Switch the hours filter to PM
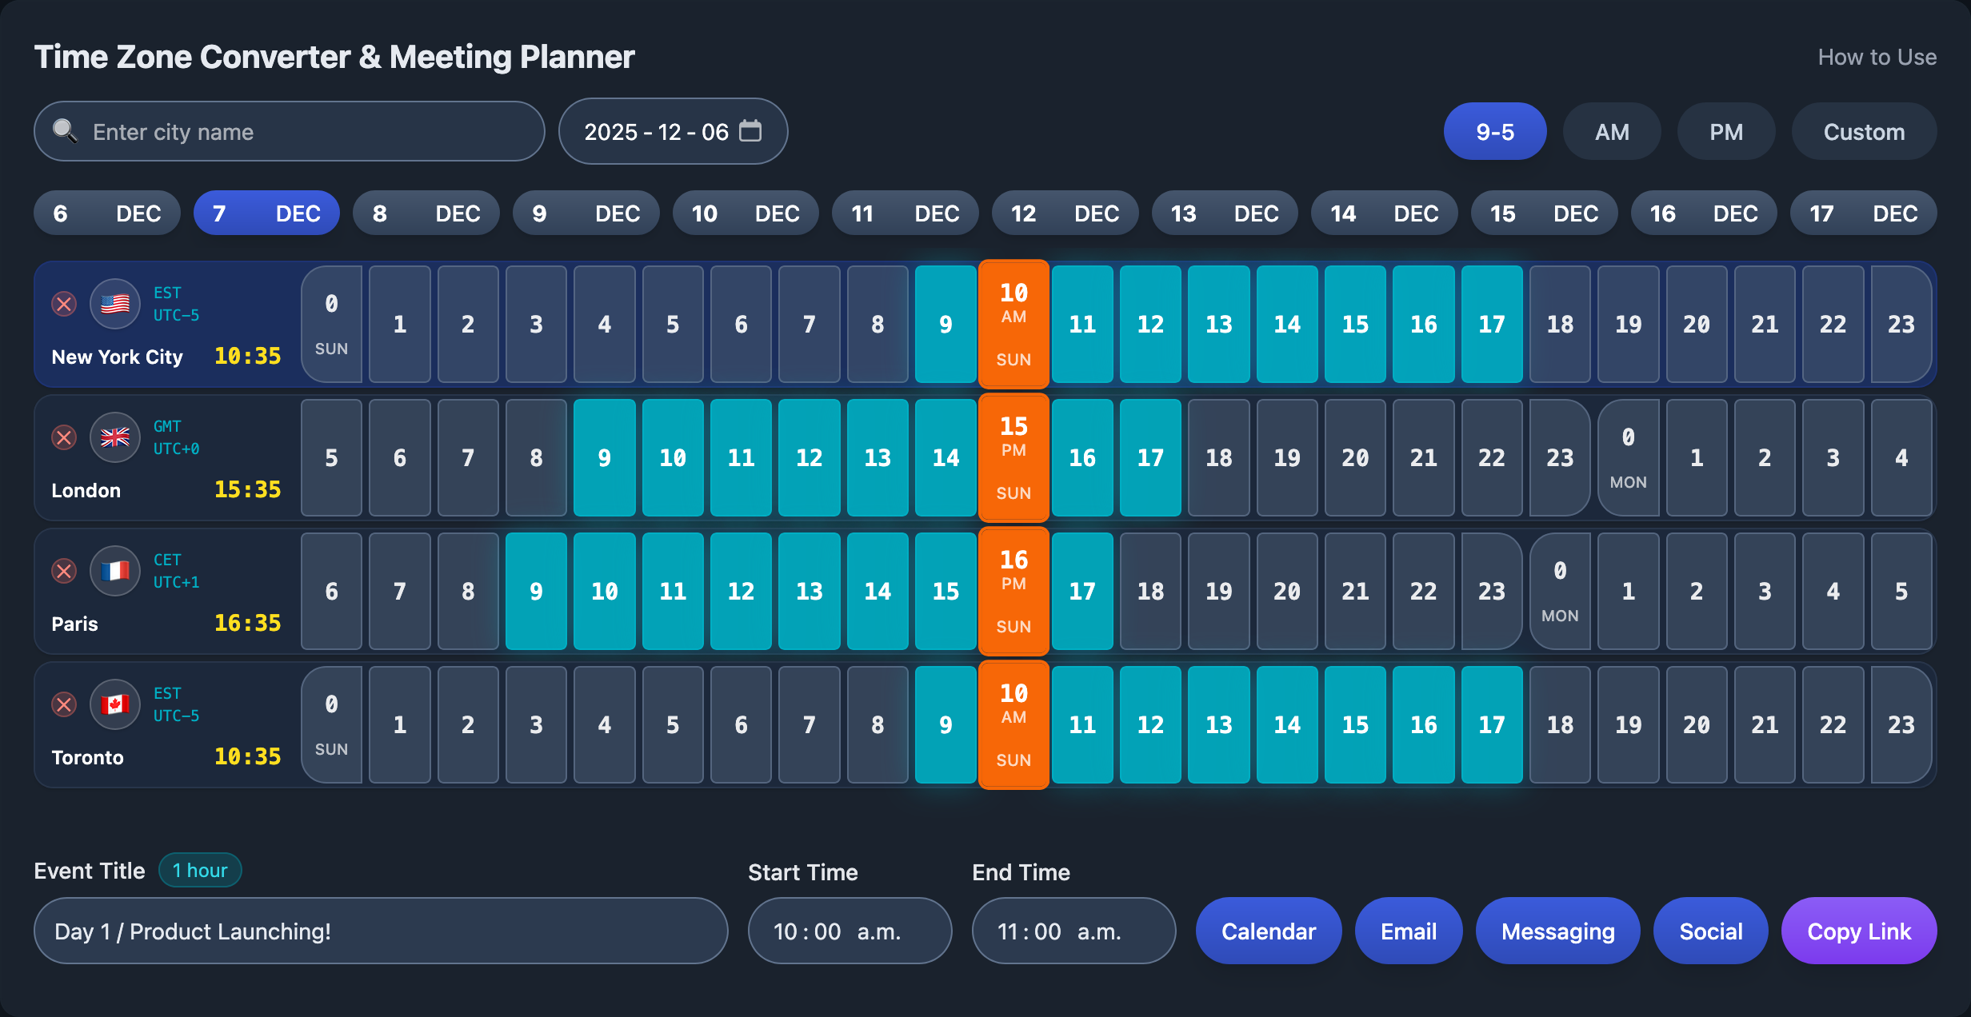Screen dimensions: 1971x1017 pos(1725,132)
